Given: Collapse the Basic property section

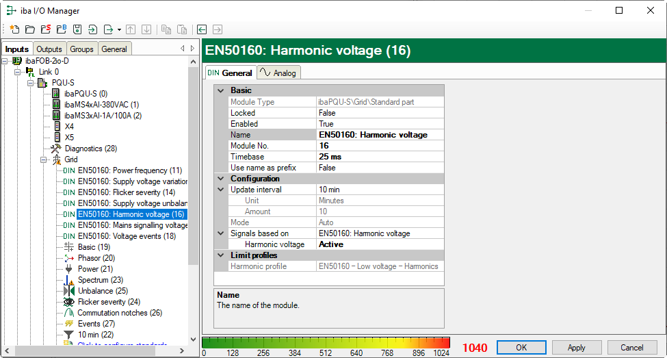Looking at the screenshot, I should pos(220,90).
